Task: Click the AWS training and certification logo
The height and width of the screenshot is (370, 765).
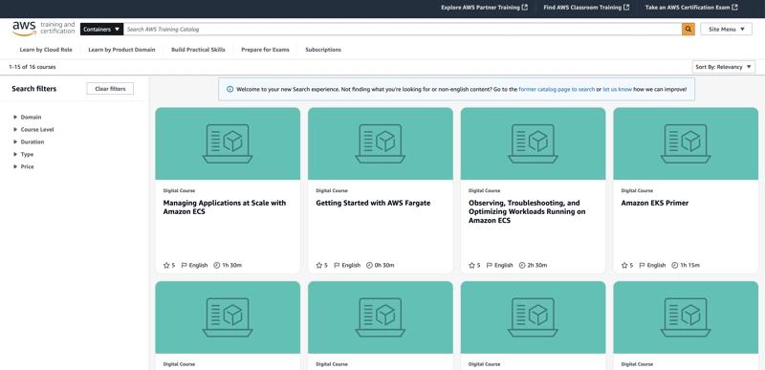Action: tap(43, 29)
